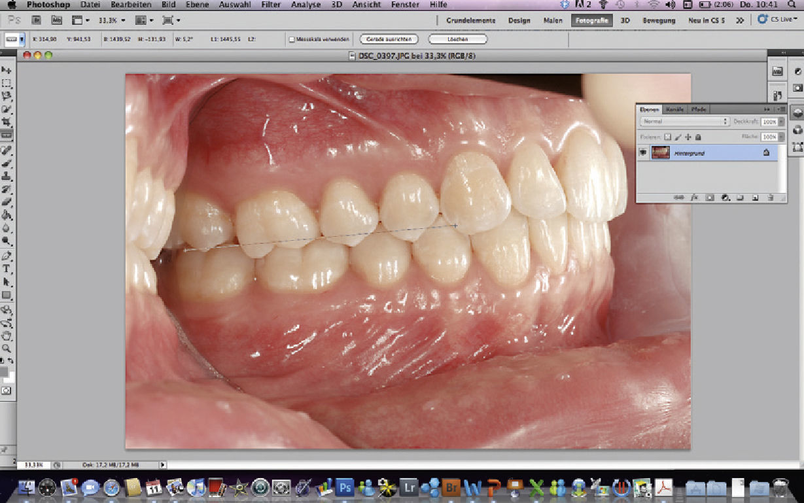The image size is (804, 503).
Task: Open the zoom level 33,3% dropdown
Action: coord(111,20)
